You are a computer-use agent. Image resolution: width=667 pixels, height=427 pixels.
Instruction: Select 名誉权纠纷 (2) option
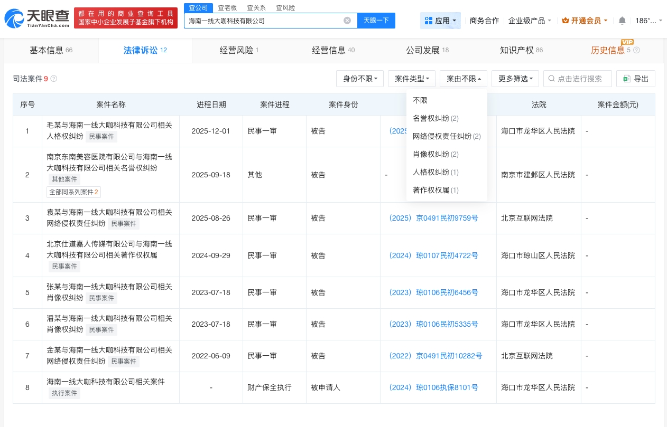(x=447, y=118)
